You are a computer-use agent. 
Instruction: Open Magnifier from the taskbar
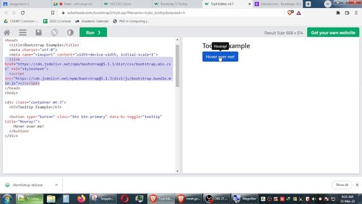tap(245, 199)
